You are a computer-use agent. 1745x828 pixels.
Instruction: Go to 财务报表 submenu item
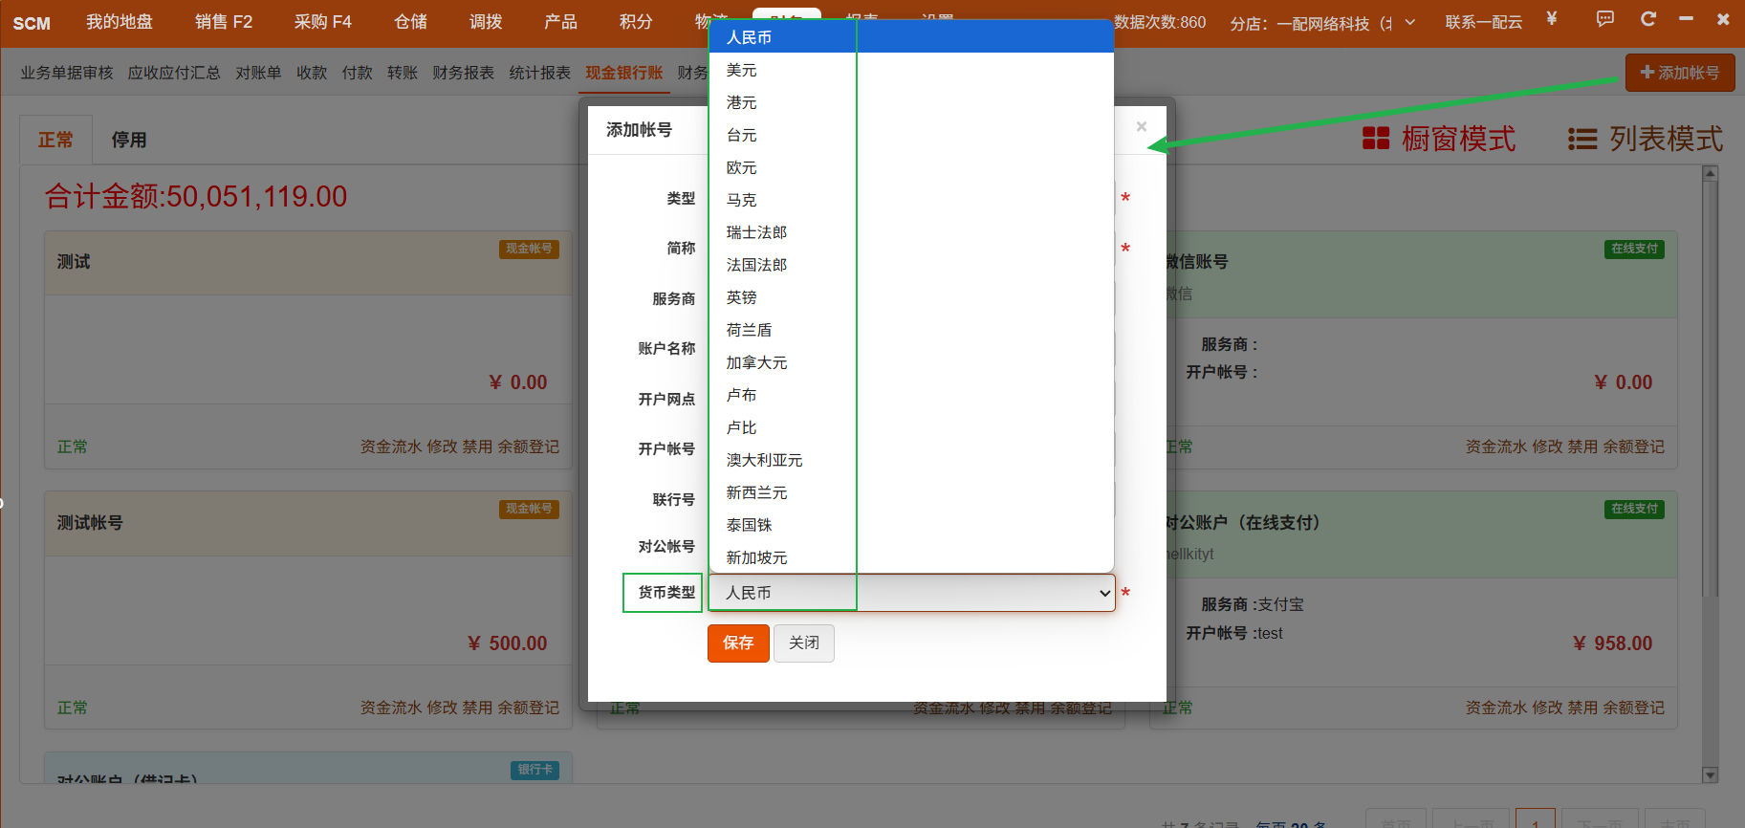tap(463, 73)
